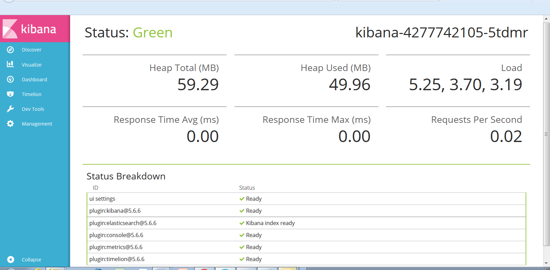Open Dev Tools via its wrench icon
Screen dimensions: 550x270
(10, 109)
